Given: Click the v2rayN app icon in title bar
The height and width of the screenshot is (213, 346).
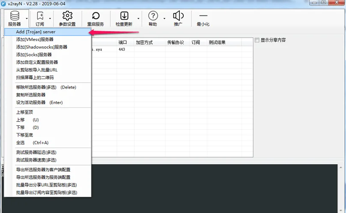Looking at the screenshot, I should point(3,4).
